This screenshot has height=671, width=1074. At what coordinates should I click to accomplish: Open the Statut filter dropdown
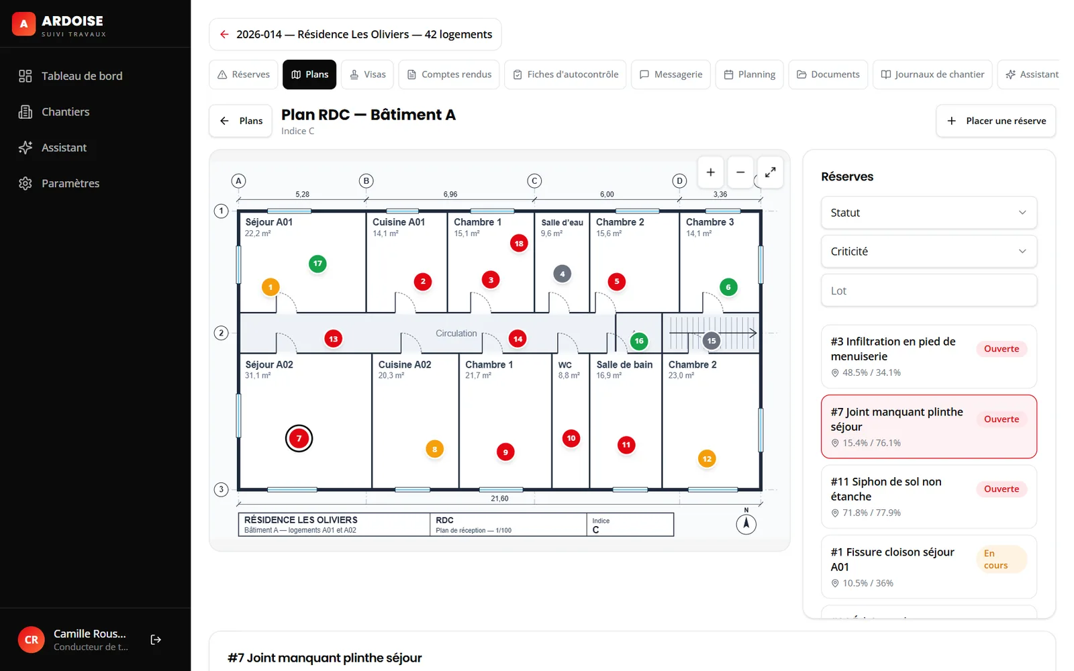coord(929,213)
